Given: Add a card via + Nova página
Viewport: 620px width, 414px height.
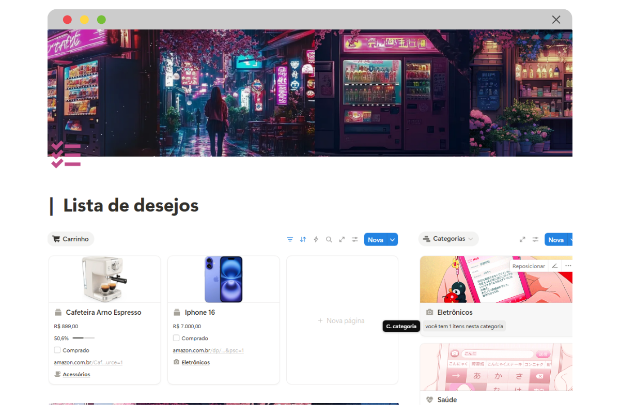Looking at the screenshot, I should pos(342,320).
